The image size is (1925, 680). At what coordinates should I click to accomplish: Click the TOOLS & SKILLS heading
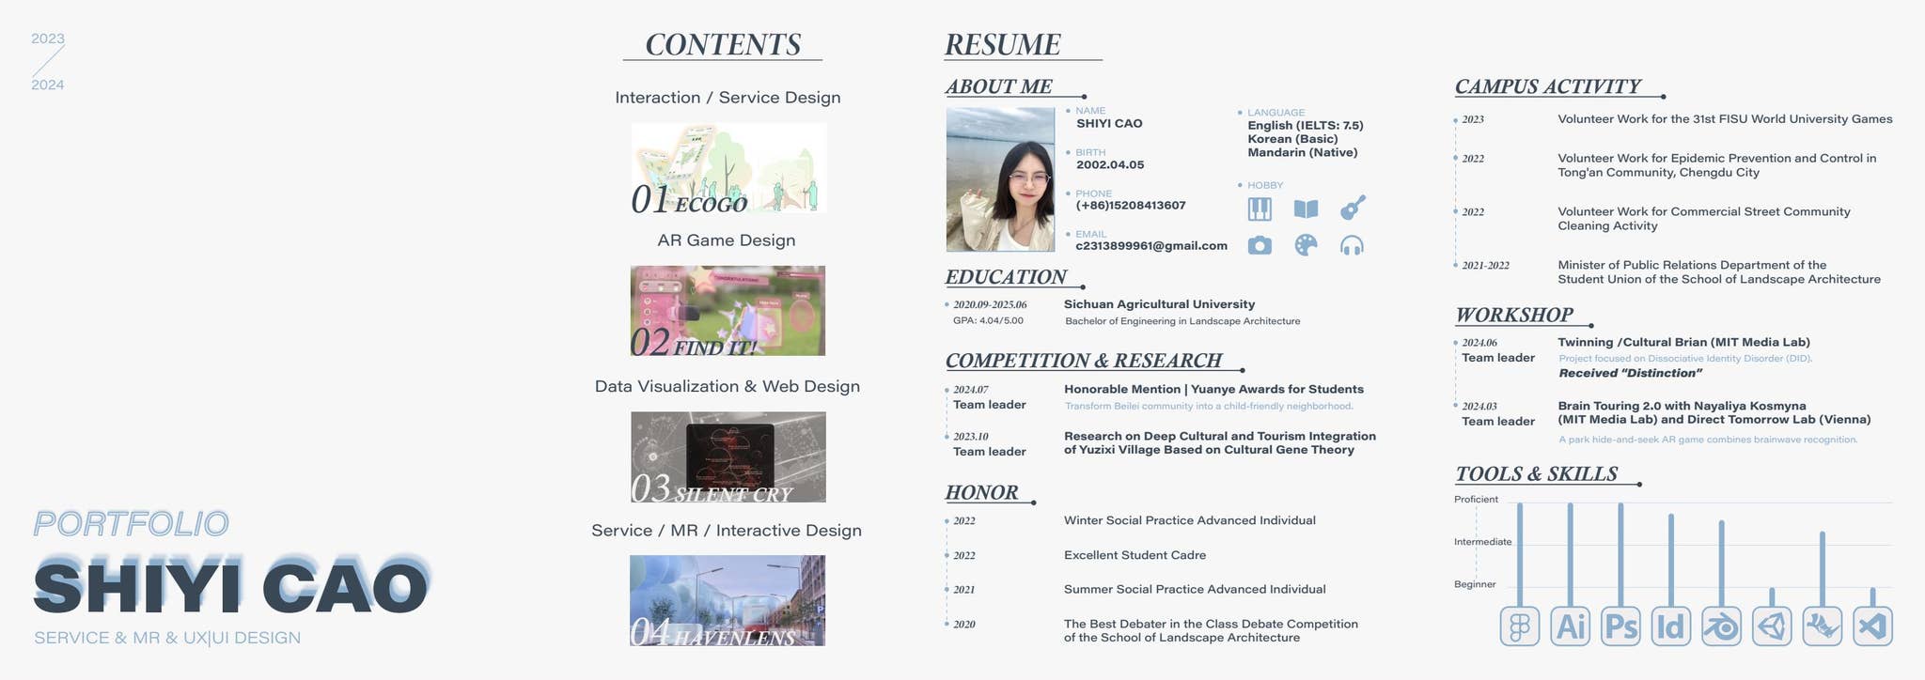(1537, 473)
